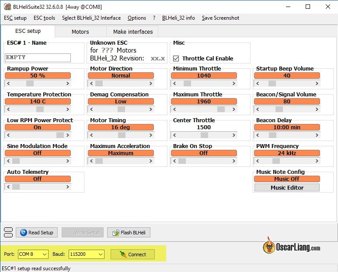The height and width of the screenshot is (272, 338).
Task: Open the Make interfaces tab
Action: pos(133,32)
